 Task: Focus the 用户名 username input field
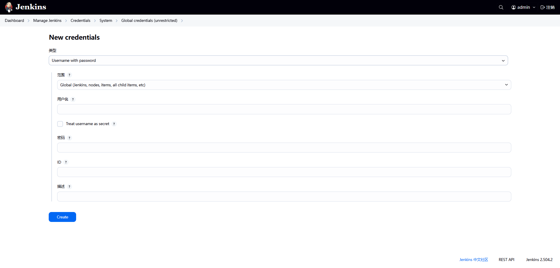[284, 109]
